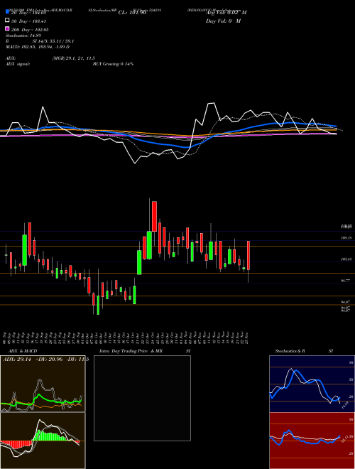
Task: Click the empty intraday trading price panel
Action: 142,398
